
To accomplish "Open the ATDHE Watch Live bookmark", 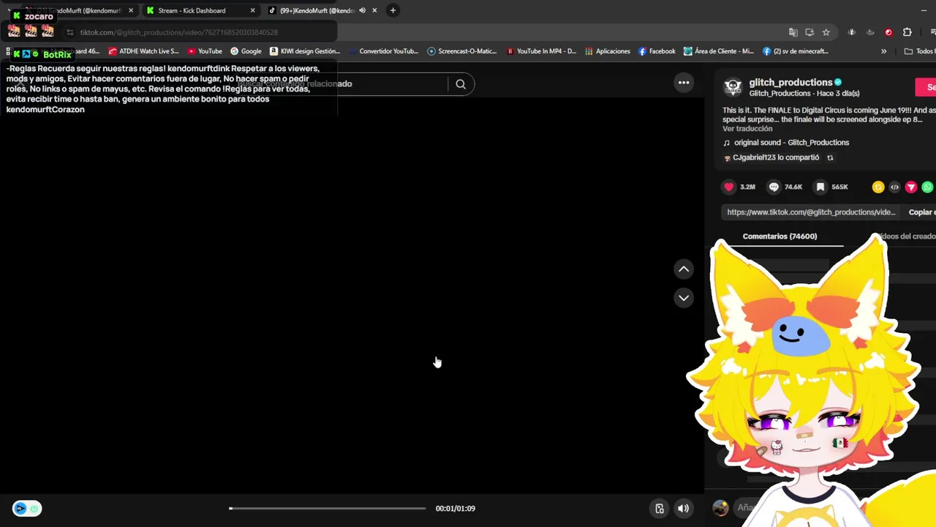I will [143, 51].
